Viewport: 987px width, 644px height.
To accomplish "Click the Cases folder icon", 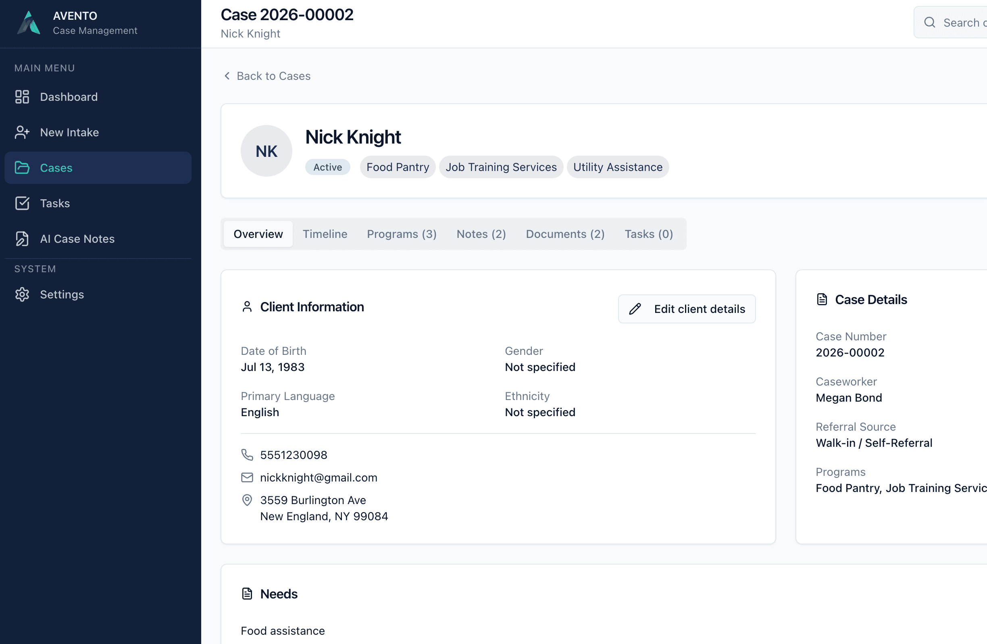I will pos(22,167).
